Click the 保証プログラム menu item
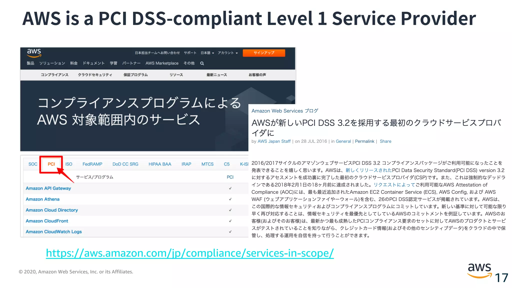This screenshot has height=288, width=512. click(x=135, y=75)
